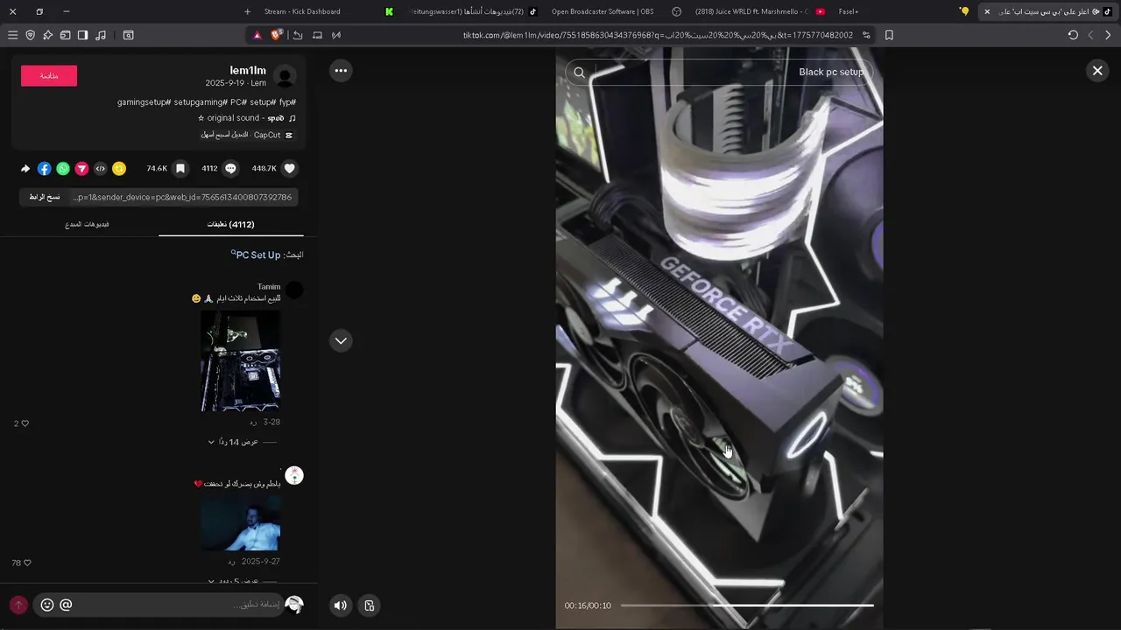
Task: Save video with the bookmark icon showing 74.6K
Action: [180, 168]
